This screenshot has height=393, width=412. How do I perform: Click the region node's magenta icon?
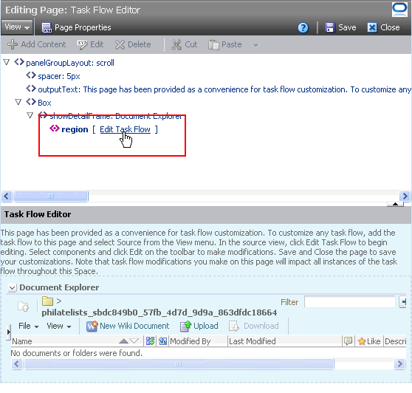coord(55,129)
